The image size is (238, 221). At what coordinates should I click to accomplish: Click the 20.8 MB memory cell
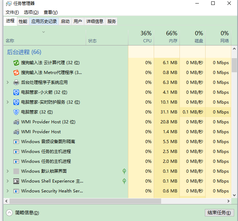pyautogui.click(x=167, y=122)
